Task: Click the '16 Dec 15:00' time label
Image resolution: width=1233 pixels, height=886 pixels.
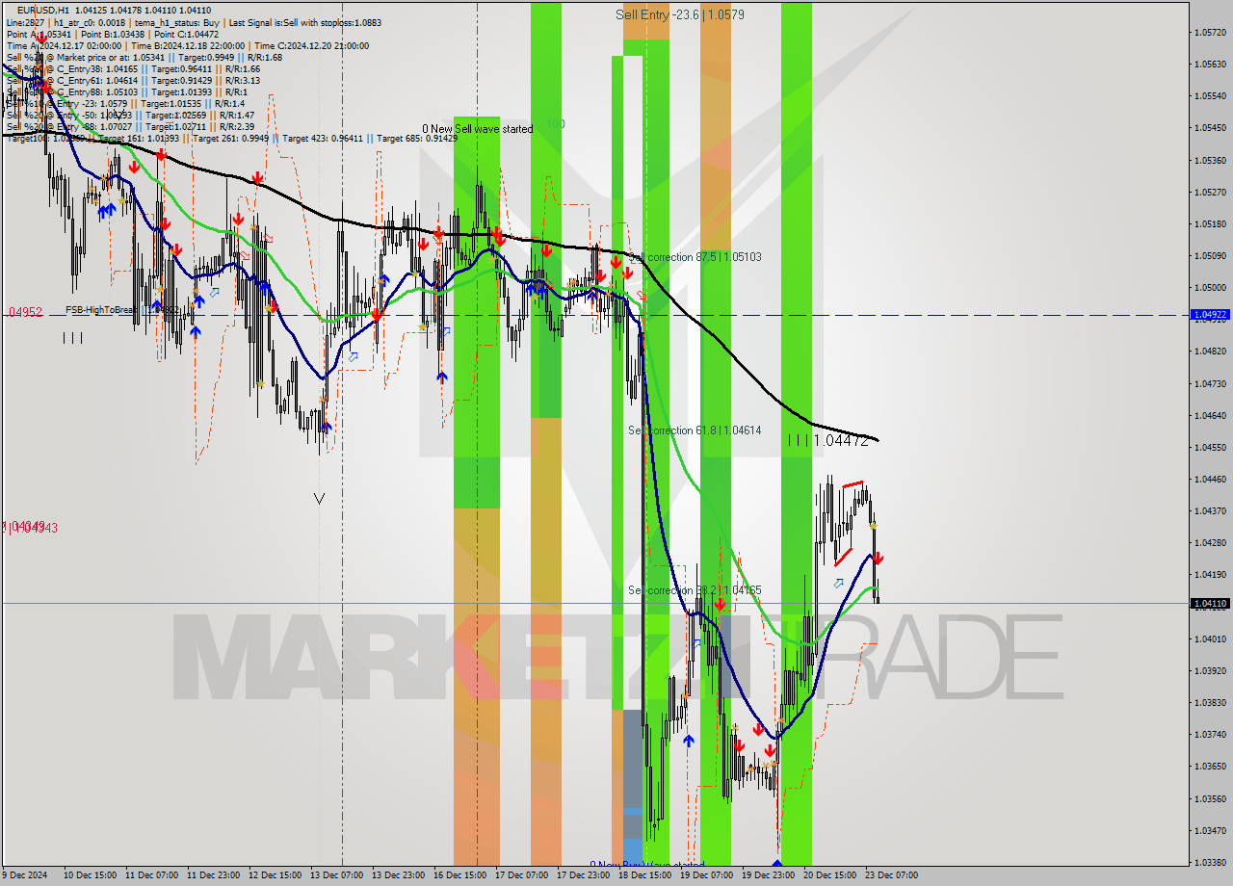Action: [x=461, y=875]
